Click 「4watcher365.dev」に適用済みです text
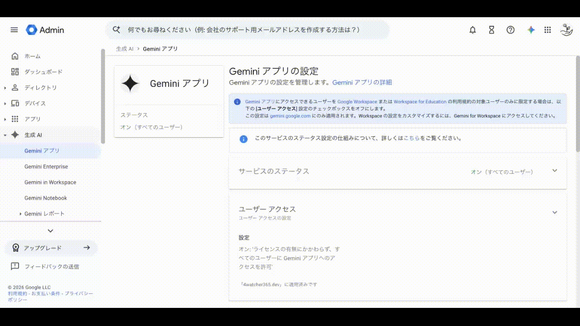580x326 pixels. point(278,284)
